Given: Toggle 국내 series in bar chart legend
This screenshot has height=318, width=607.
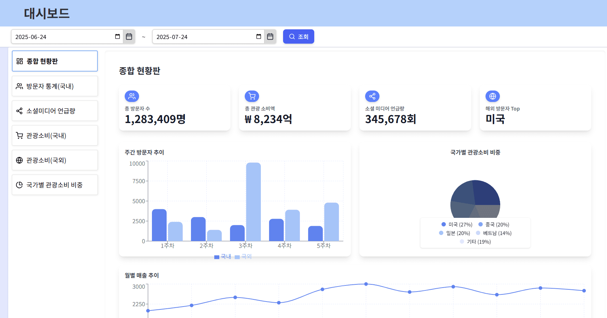Looking at the screenshot, I should click(223, 256).
